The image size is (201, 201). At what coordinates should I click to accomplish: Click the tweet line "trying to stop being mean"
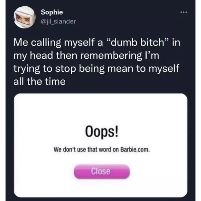pyautogui.click(x=96, y=69)
